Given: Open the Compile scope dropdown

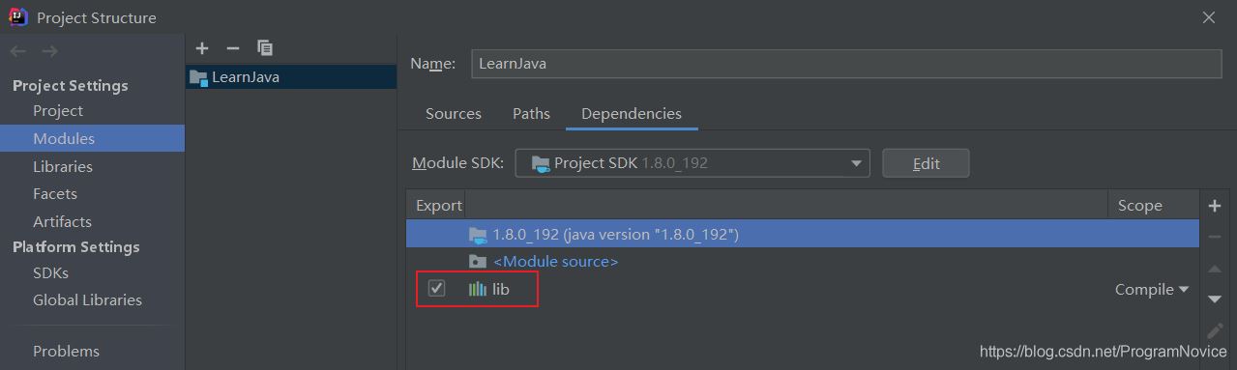Looking at the screenshot, I should [x=1151, y=289].
